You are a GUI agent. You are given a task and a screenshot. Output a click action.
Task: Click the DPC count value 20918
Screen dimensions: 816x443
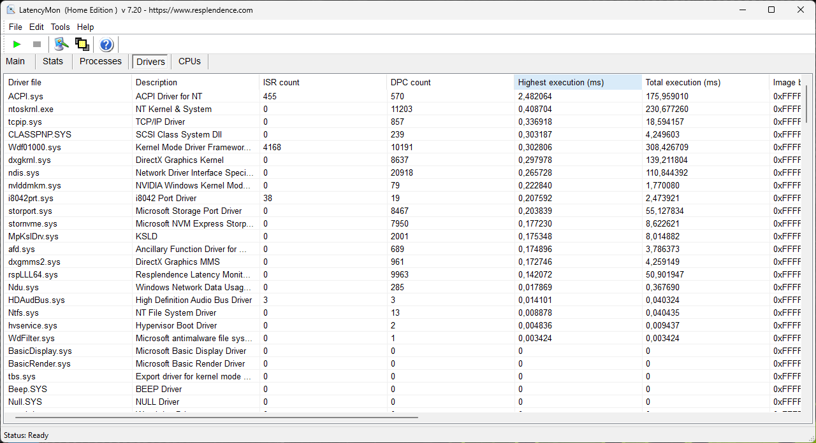coord(402,172)
